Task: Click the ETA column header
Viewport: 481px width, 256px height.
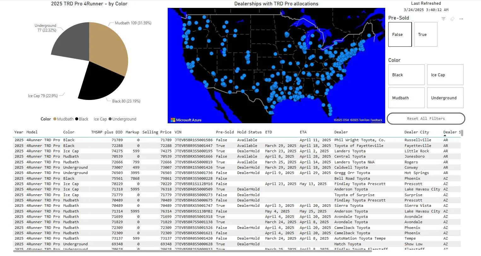Action: (303, 132)
